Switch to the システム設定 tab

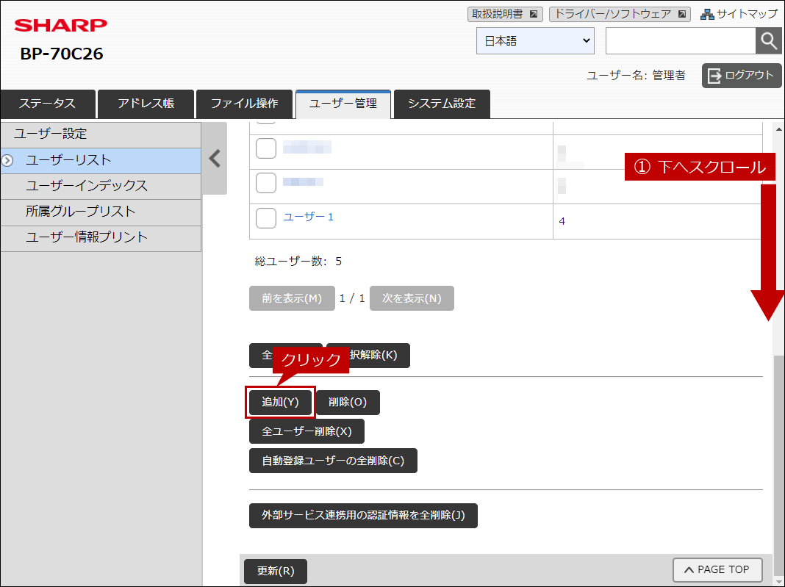pos(442,104)
